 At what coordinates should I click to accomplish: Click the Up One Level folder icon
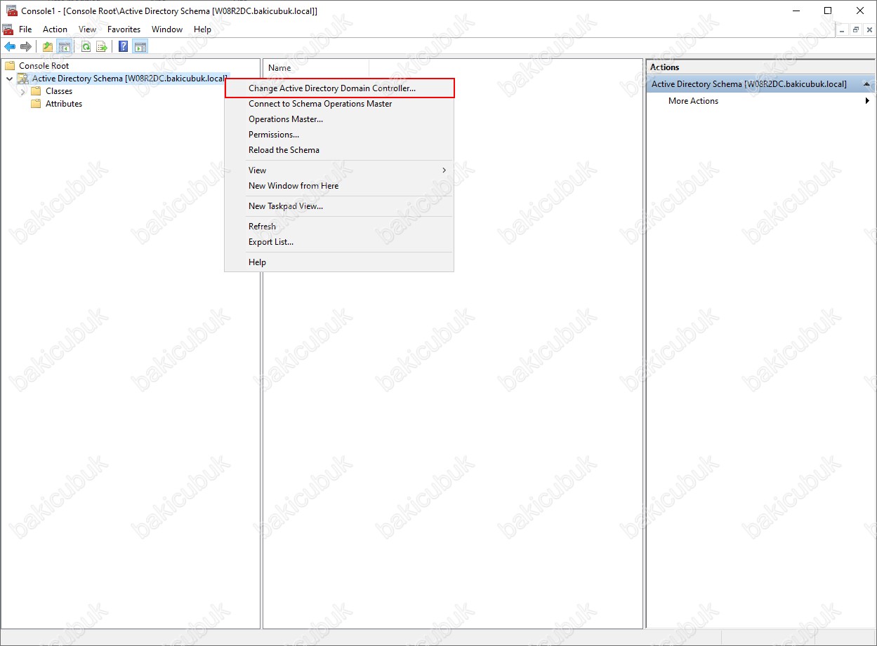[48, 47]
